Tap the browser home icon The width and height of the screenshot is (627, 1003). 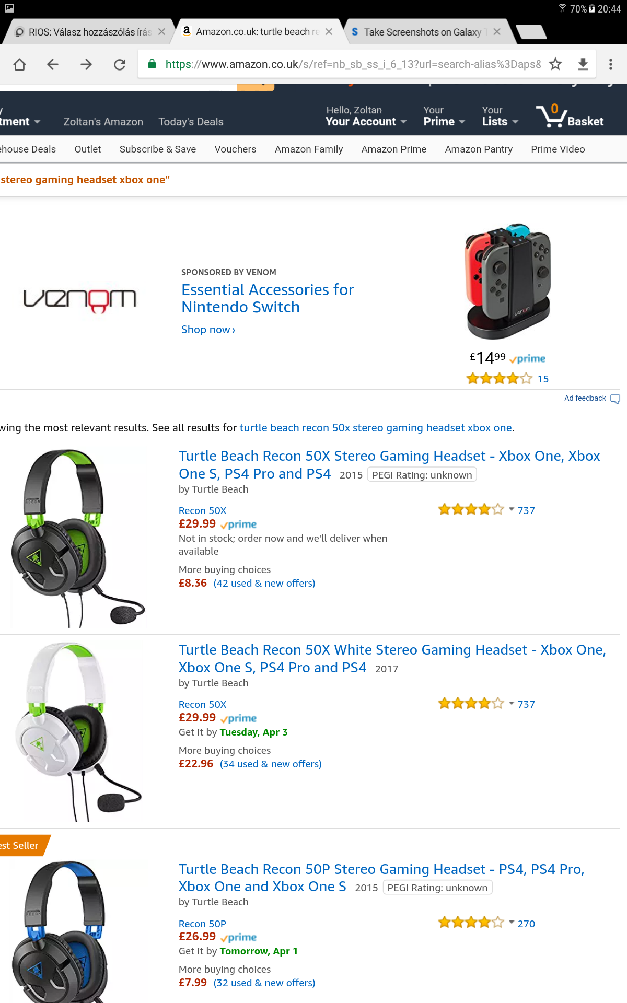(x=19, y=64)
